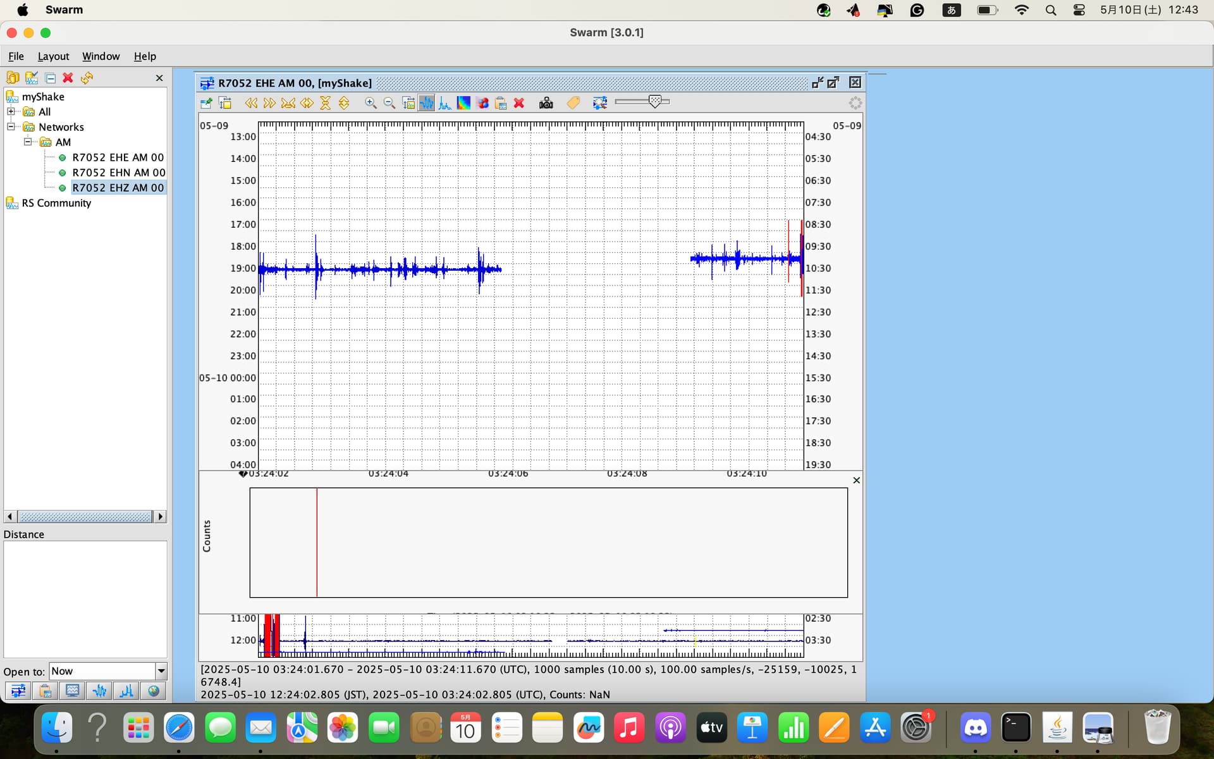Viewport: 1214px width, 759px height.
Task: Click the channel list horizontal scrollbar
Action: [85, 517]
